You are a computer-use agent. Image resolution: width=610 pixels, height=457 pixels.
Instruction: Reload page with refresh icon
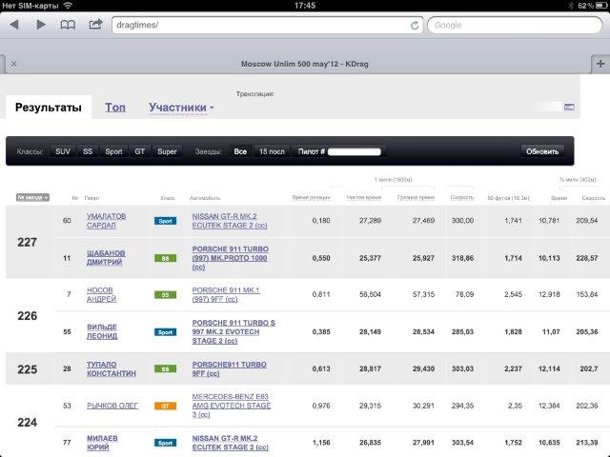pyautogui.click(x=415, y=26)
